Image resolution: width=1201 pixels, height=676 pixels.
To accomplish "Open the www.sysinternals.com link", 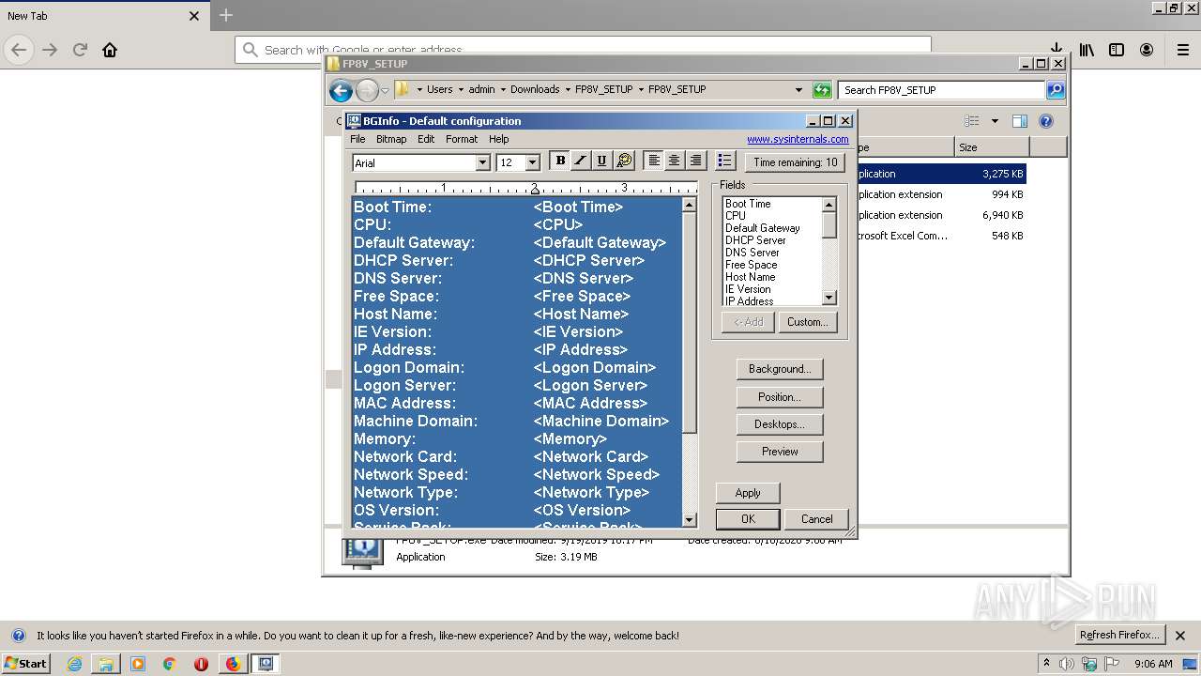I will [x=798, y=139].
